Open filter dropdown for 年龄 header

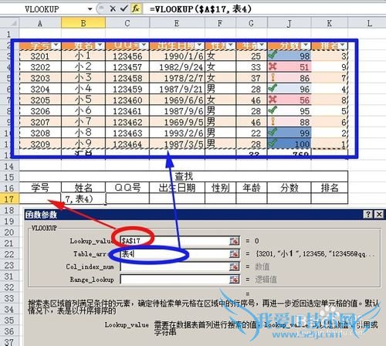(x=262, y=46)
